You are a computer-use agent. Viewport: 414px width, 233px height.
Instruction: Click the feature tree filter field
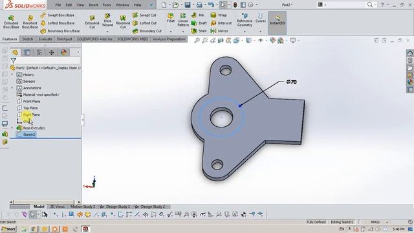click(48, 60)
